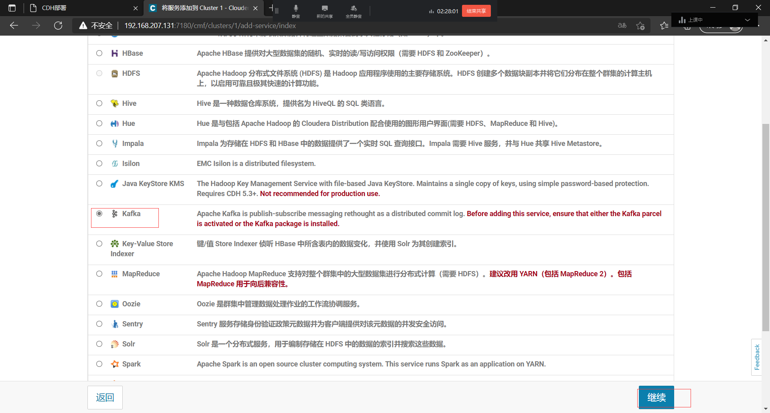The height and width of the screenshot is (413, 770).
Task: Open the browser favorites list
Action: (x=664, y=26)
